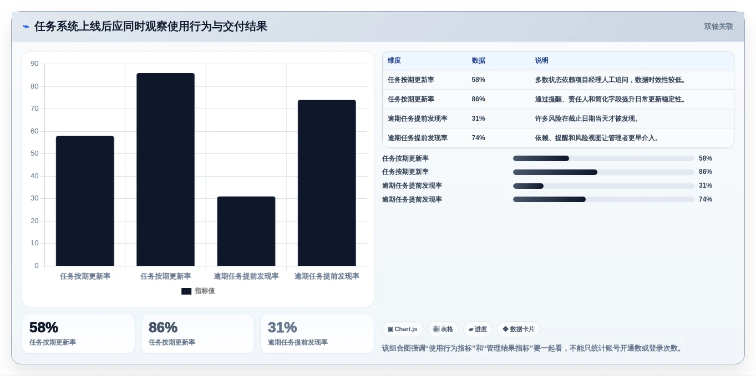Viewport: 756px width, 376px height.
Task: Click the y-axis tick label 90
Action: (x=35, y=64)
